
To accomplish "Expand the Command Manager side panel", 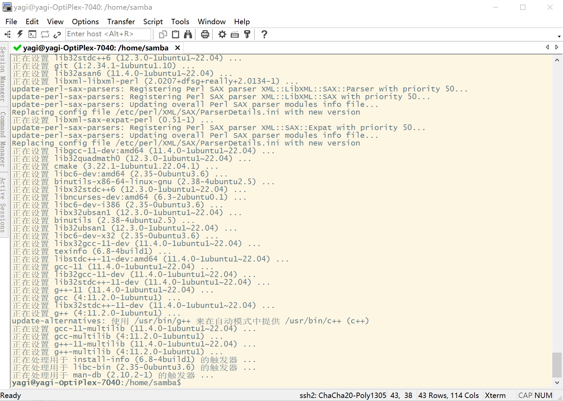I will [3, 139].
